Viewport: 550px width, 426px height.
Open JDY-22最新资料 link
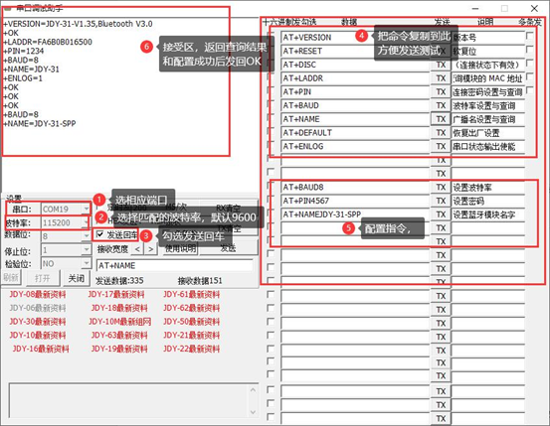[192, 349]
